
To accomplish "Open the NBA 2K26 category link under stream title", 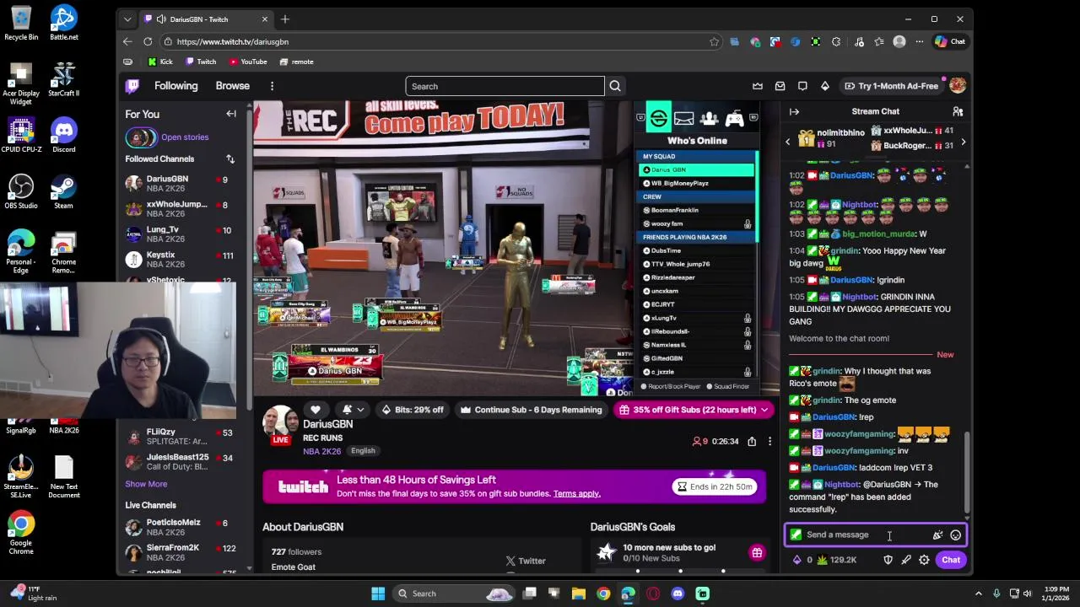I will 321,451.
